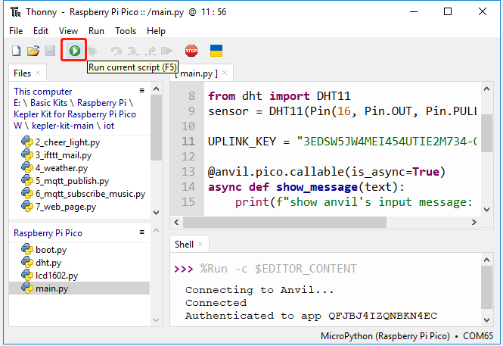Click the Step over icon
Image resolution: width=503 pixels, height=346 pixels.
(116, 51)
